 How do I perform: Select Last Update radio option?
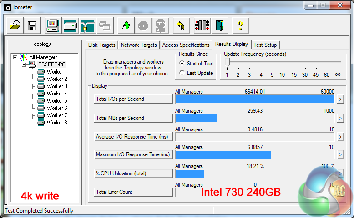coord(182,73)
